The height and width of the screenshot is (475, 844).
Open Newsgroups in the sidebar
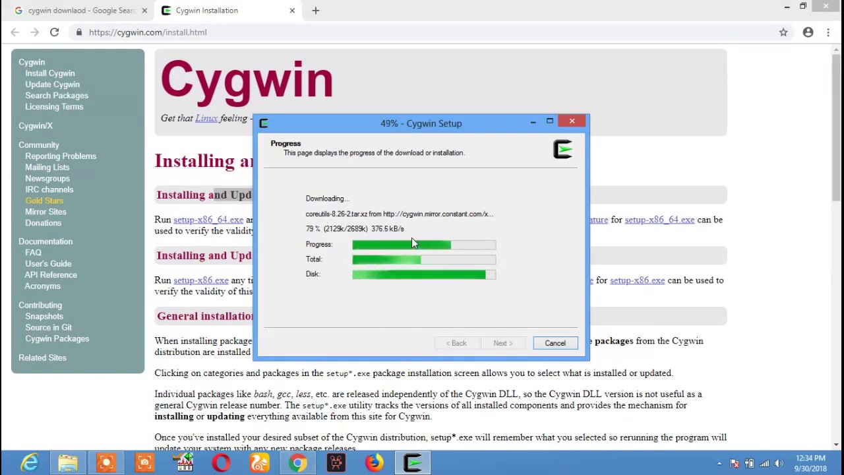(47, 179)
